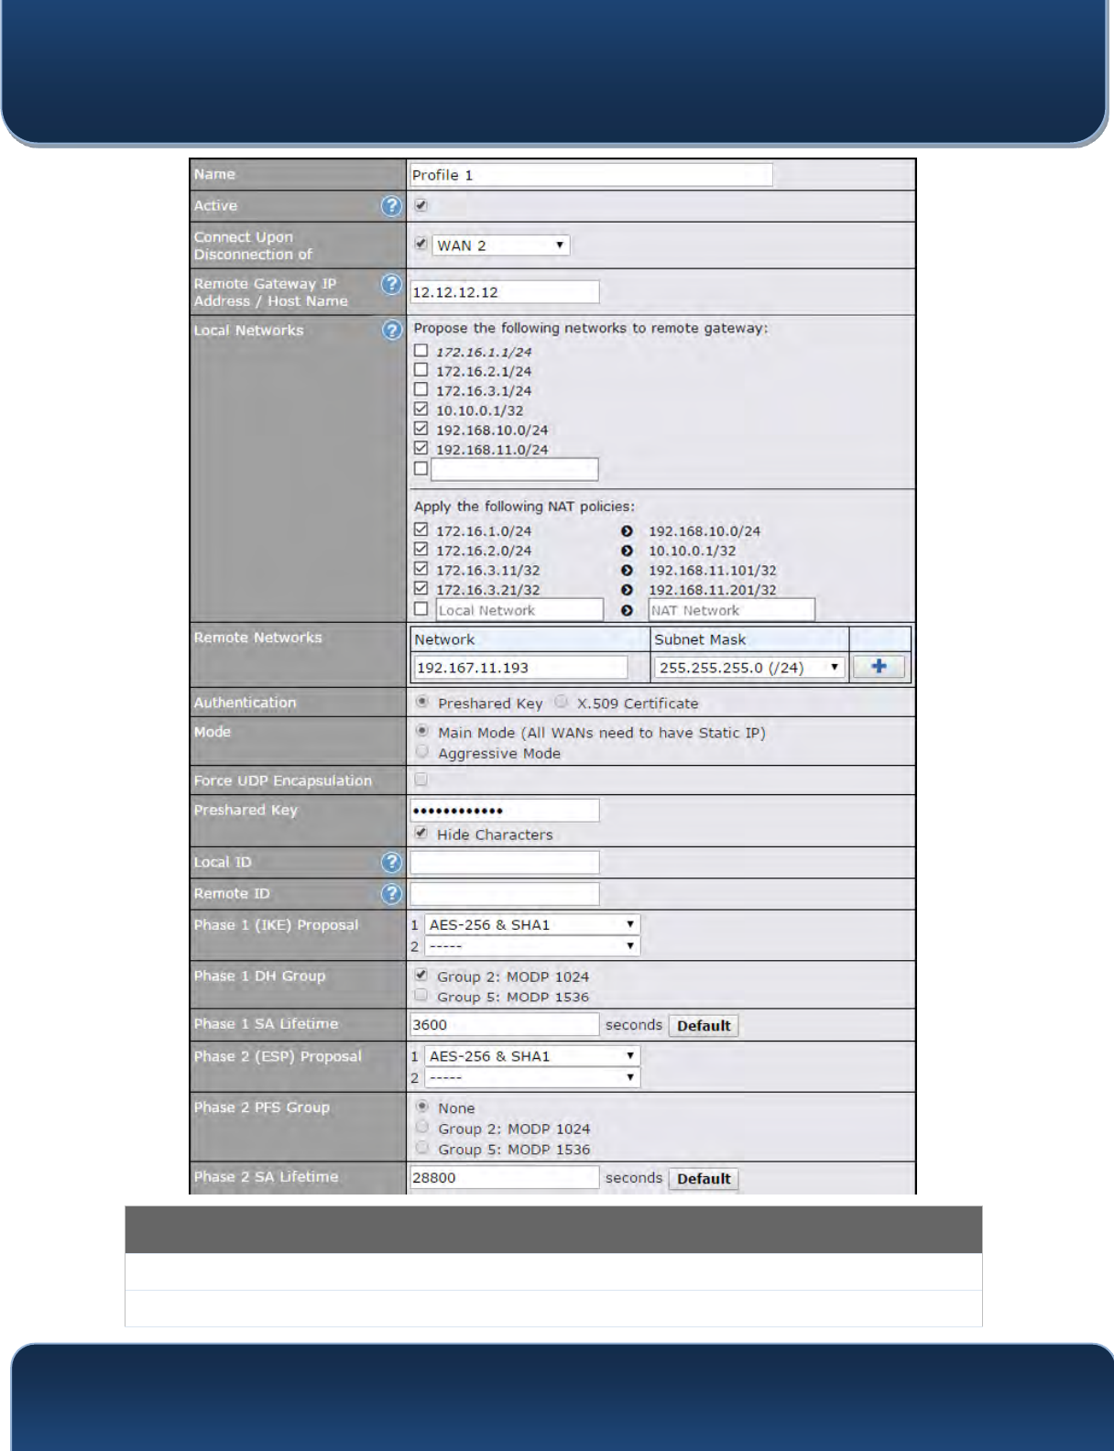This screenshot has width=1114, height=1451.
Task: Click the NAT Network input
Action: click(x=731, y=610)
